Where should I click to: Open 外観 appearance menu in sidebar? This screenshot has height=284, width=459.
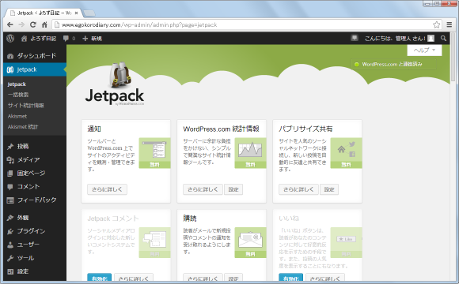point(35,218)
